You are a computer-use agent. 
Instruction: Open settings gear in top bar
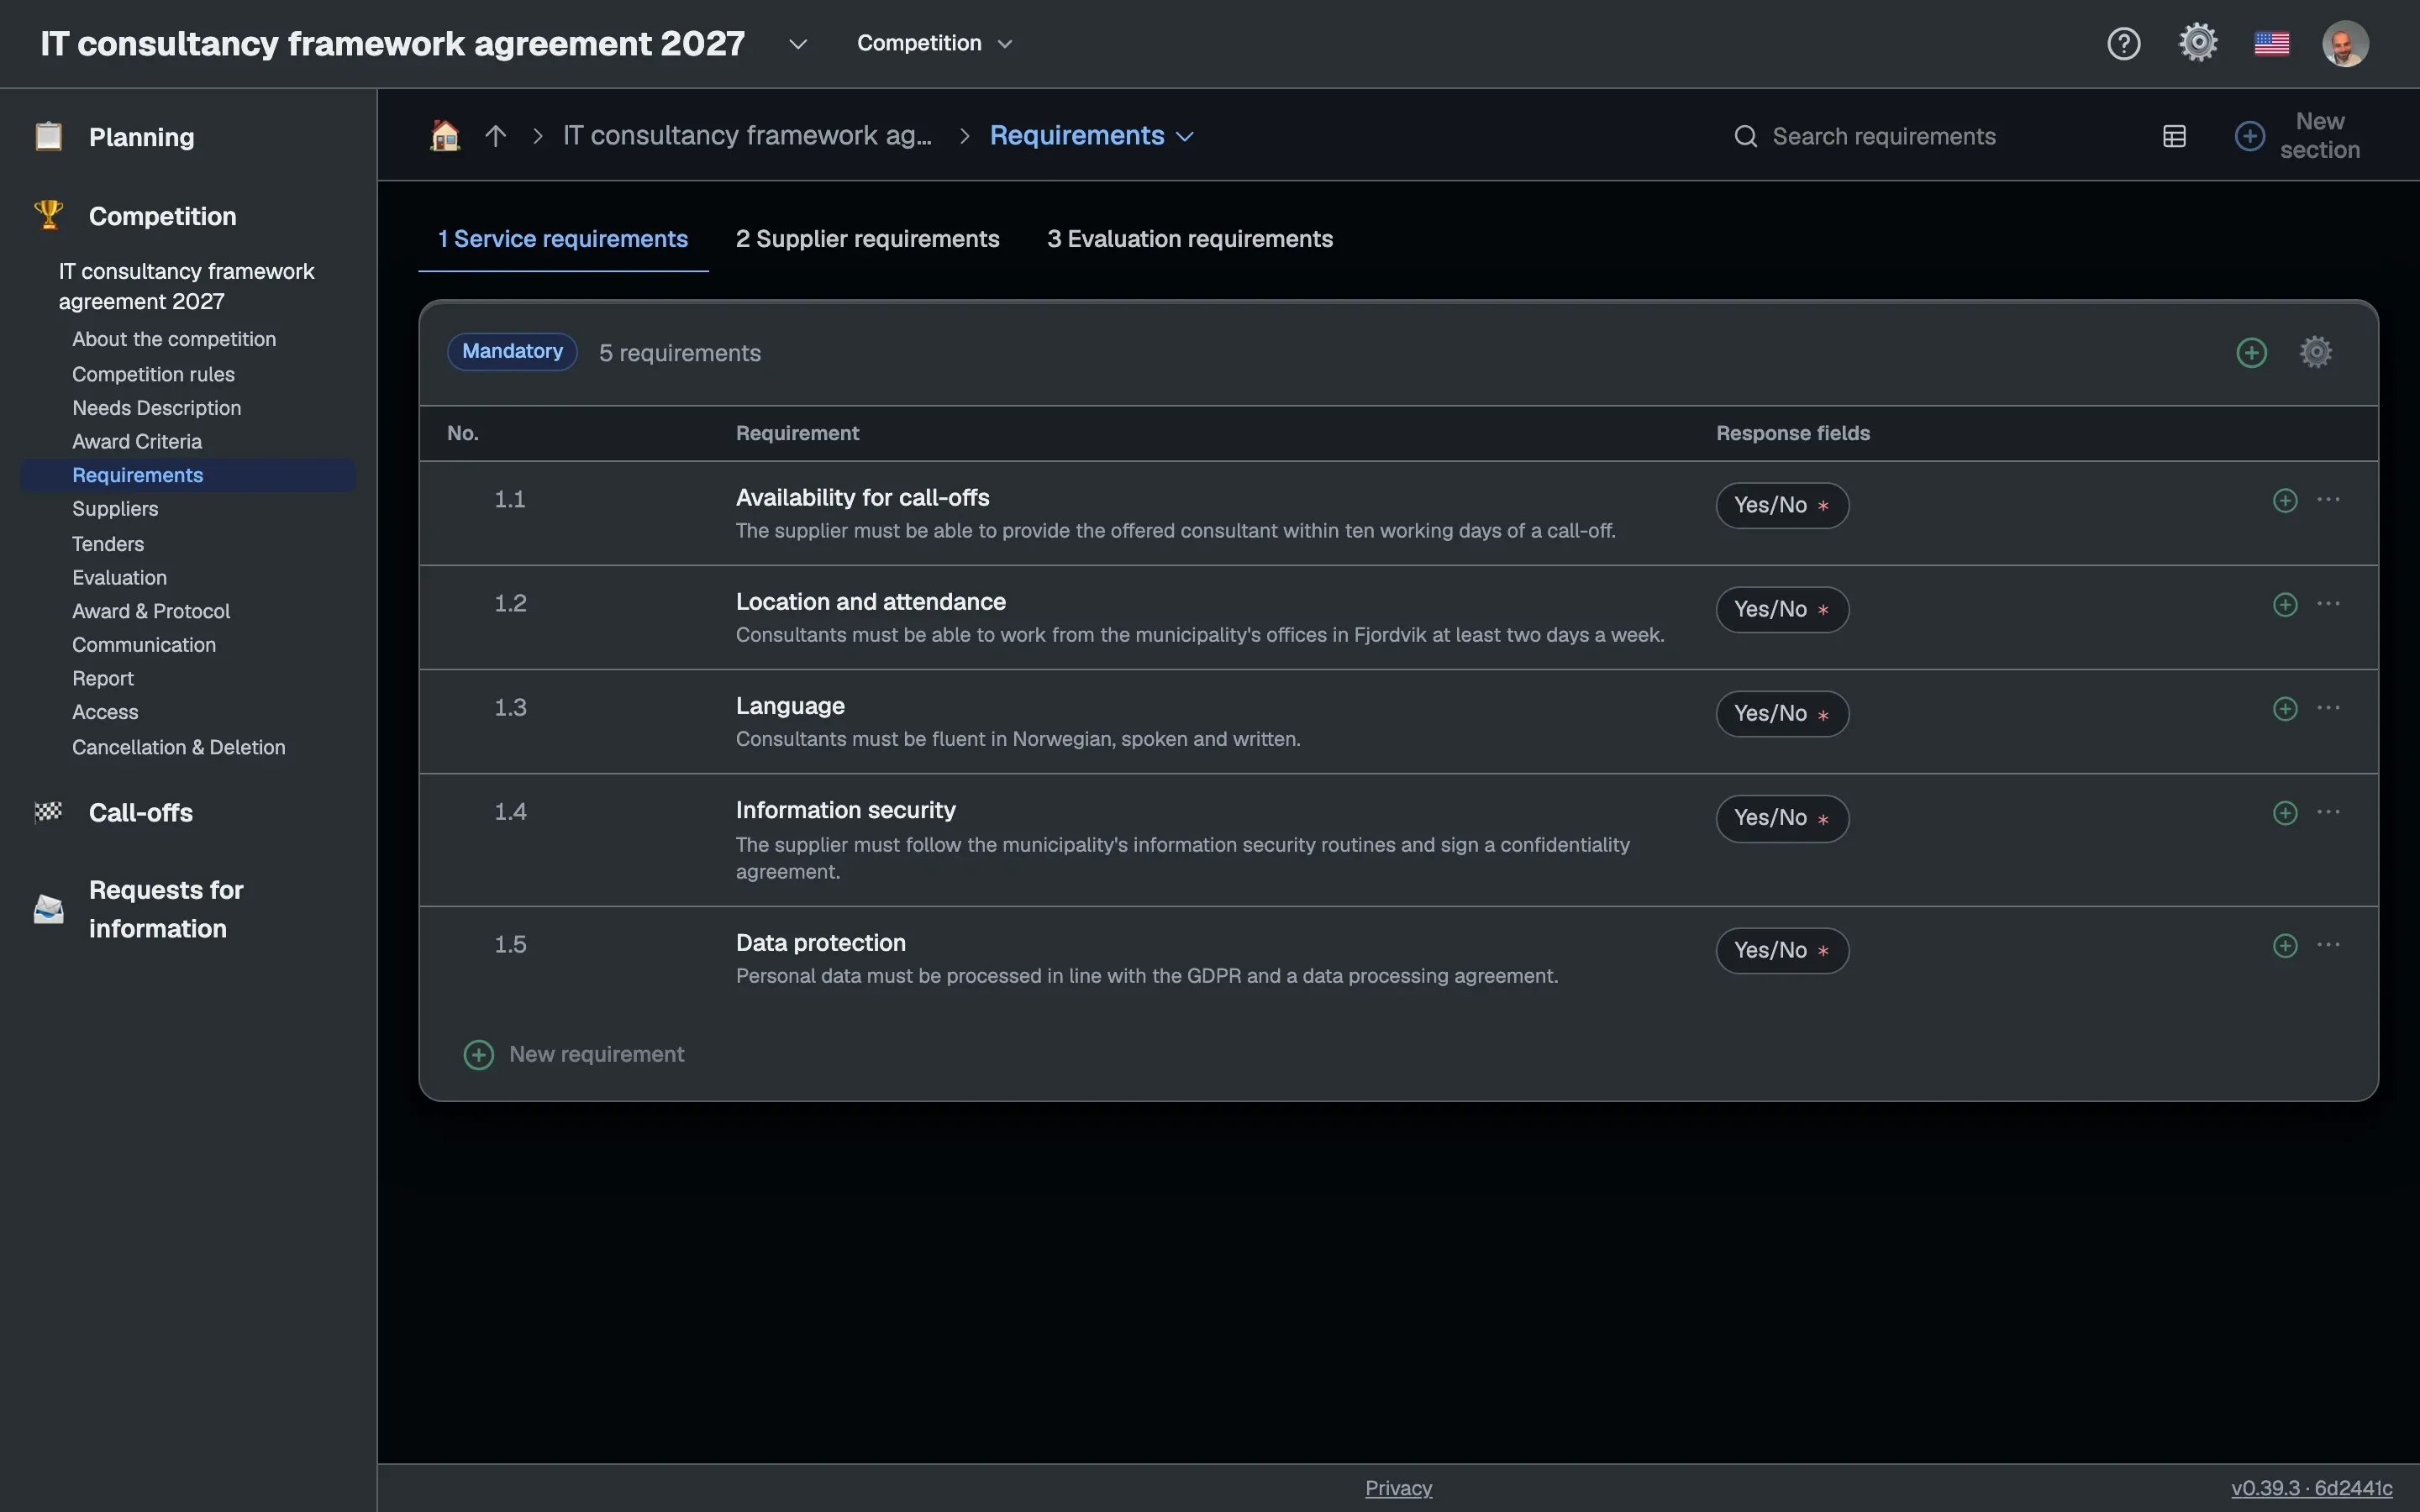(x=2198, y=43)
